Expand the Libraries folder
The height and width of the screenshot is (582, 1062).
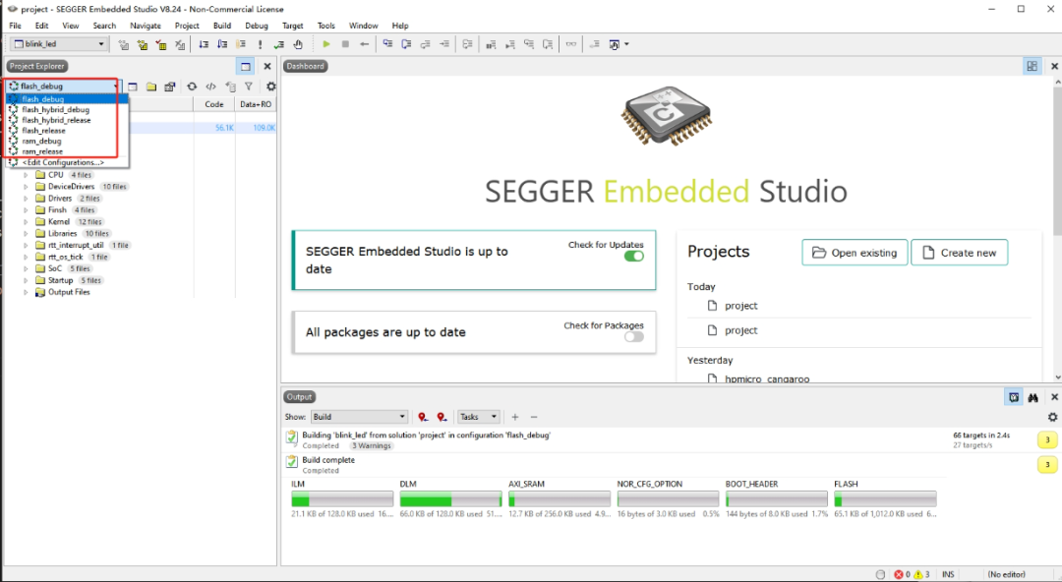click(26, 233)
